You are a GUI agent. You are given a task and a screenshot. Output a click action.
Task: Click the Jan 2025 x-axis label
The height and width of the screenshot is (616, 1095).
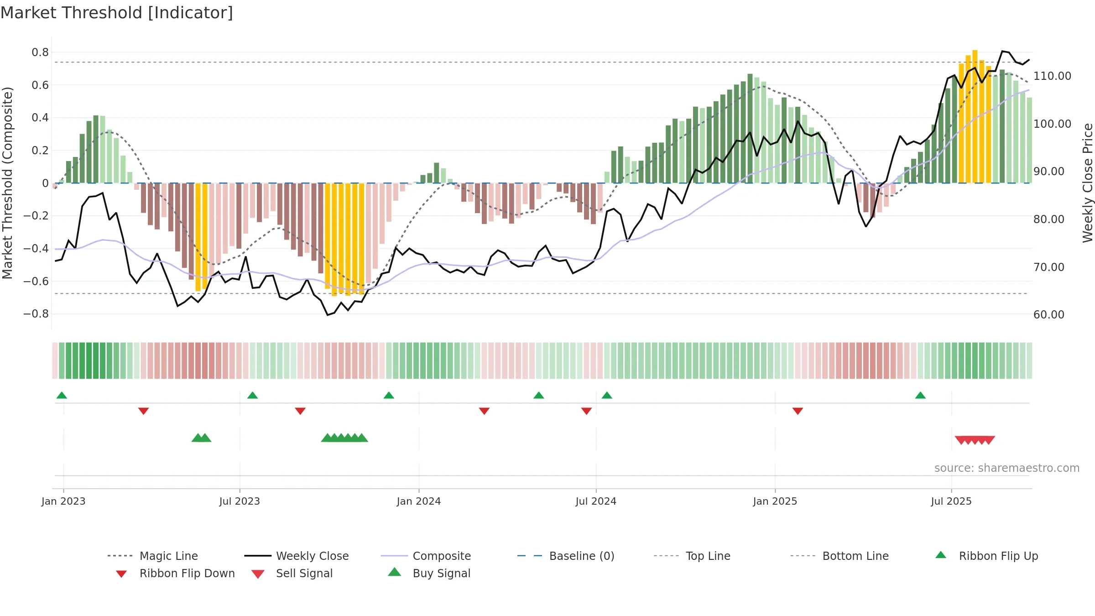click(x=775, y=501)
